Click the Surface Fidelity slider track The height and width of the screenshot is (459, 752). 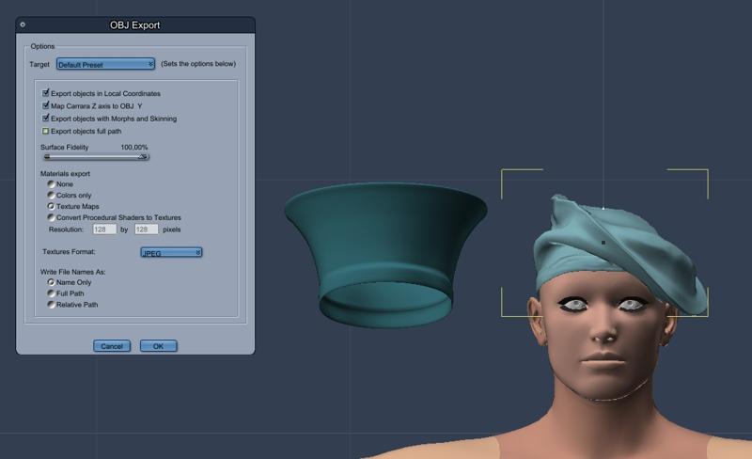[x=96, y=156]
